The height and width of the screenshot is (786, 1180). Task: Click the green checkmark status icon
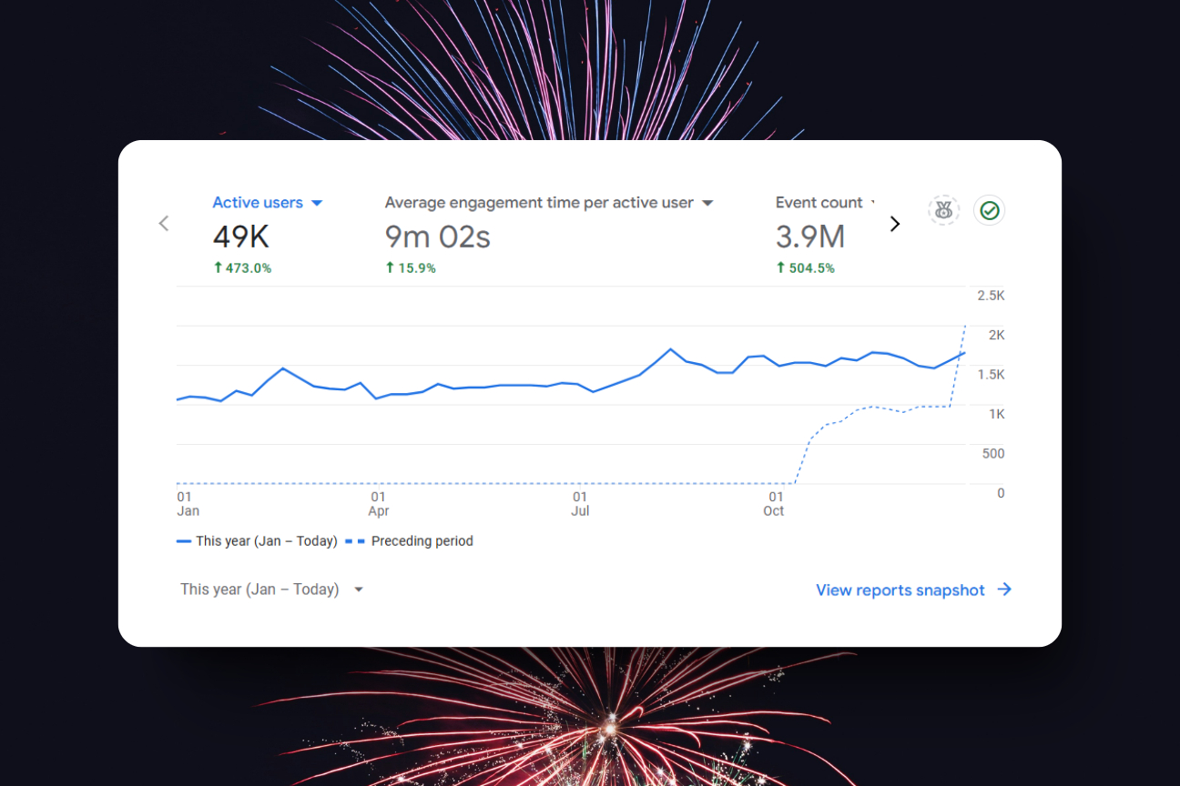pyautogui.click(x=989, y=211)
